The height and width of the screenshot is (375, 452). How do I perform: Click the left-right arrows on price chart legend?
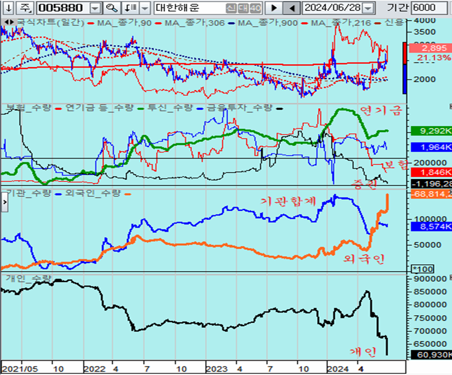[x=9, y=22]
